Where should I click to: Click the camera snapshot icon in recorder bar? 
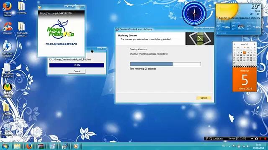tap(256, 139)
